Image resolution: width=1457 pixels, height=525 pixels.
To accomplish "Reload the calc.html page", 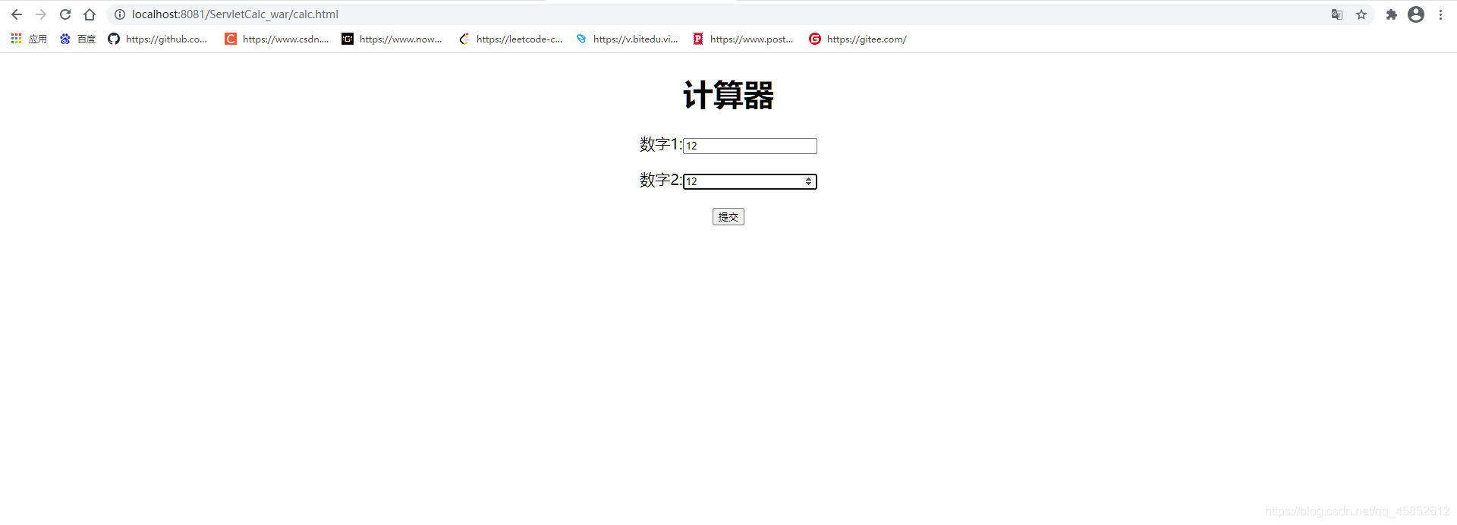I will [x=65, y=14].
